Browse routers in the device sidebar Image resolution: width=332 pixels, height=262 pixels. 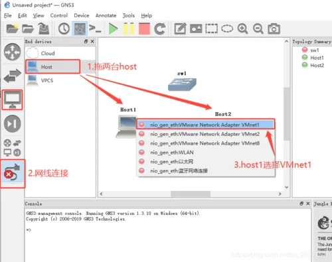(13, 52)
